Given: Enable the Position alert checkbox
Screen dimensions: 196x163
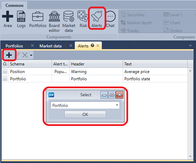Looking at the screenshot, I should [x=5, y=71].
